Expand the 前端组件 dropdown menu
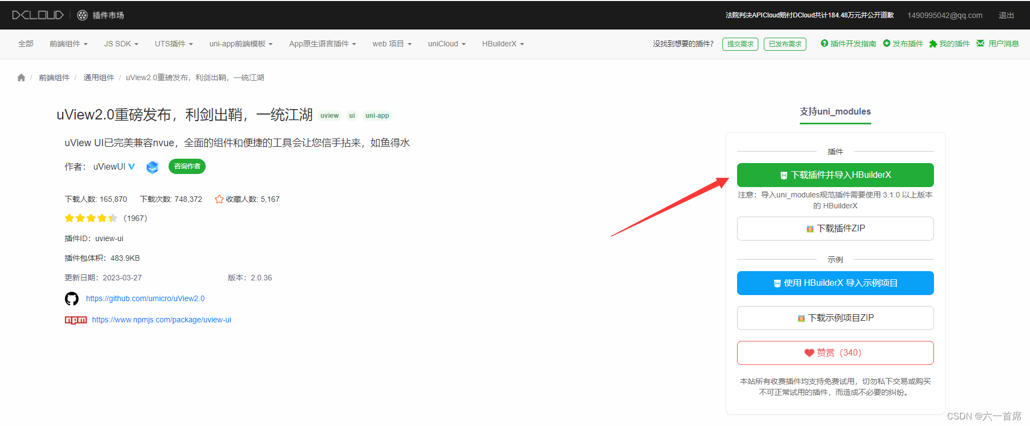This screenshot has width=1030, height=426. [x=69, y=44]
